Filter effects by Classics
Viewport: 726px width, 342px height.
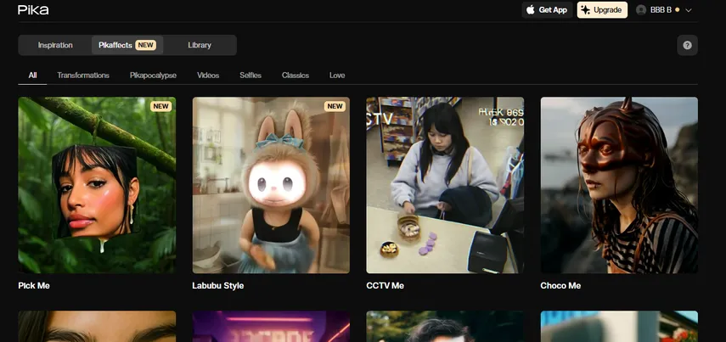pos(295,76)
